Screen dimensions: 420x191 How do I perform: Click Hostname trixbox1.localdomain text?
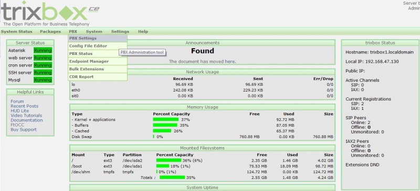pos(380,52)
